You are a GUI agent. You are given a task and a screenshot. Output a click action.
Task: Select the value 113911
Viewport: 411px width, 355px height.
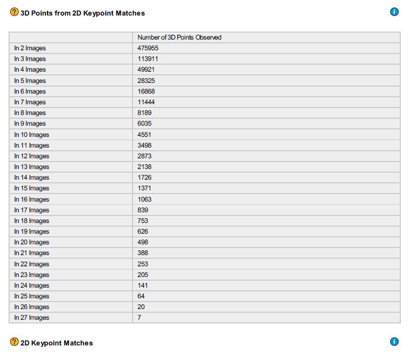(x=148, y=59)
